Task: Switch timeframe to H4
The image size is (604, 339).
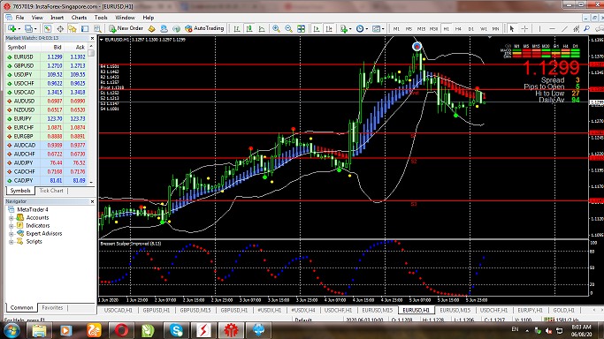Action: tap(458, 29)
